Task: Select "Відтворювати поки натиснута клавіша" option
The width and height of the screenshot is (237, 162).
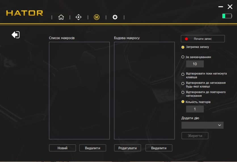Action: 183,74
